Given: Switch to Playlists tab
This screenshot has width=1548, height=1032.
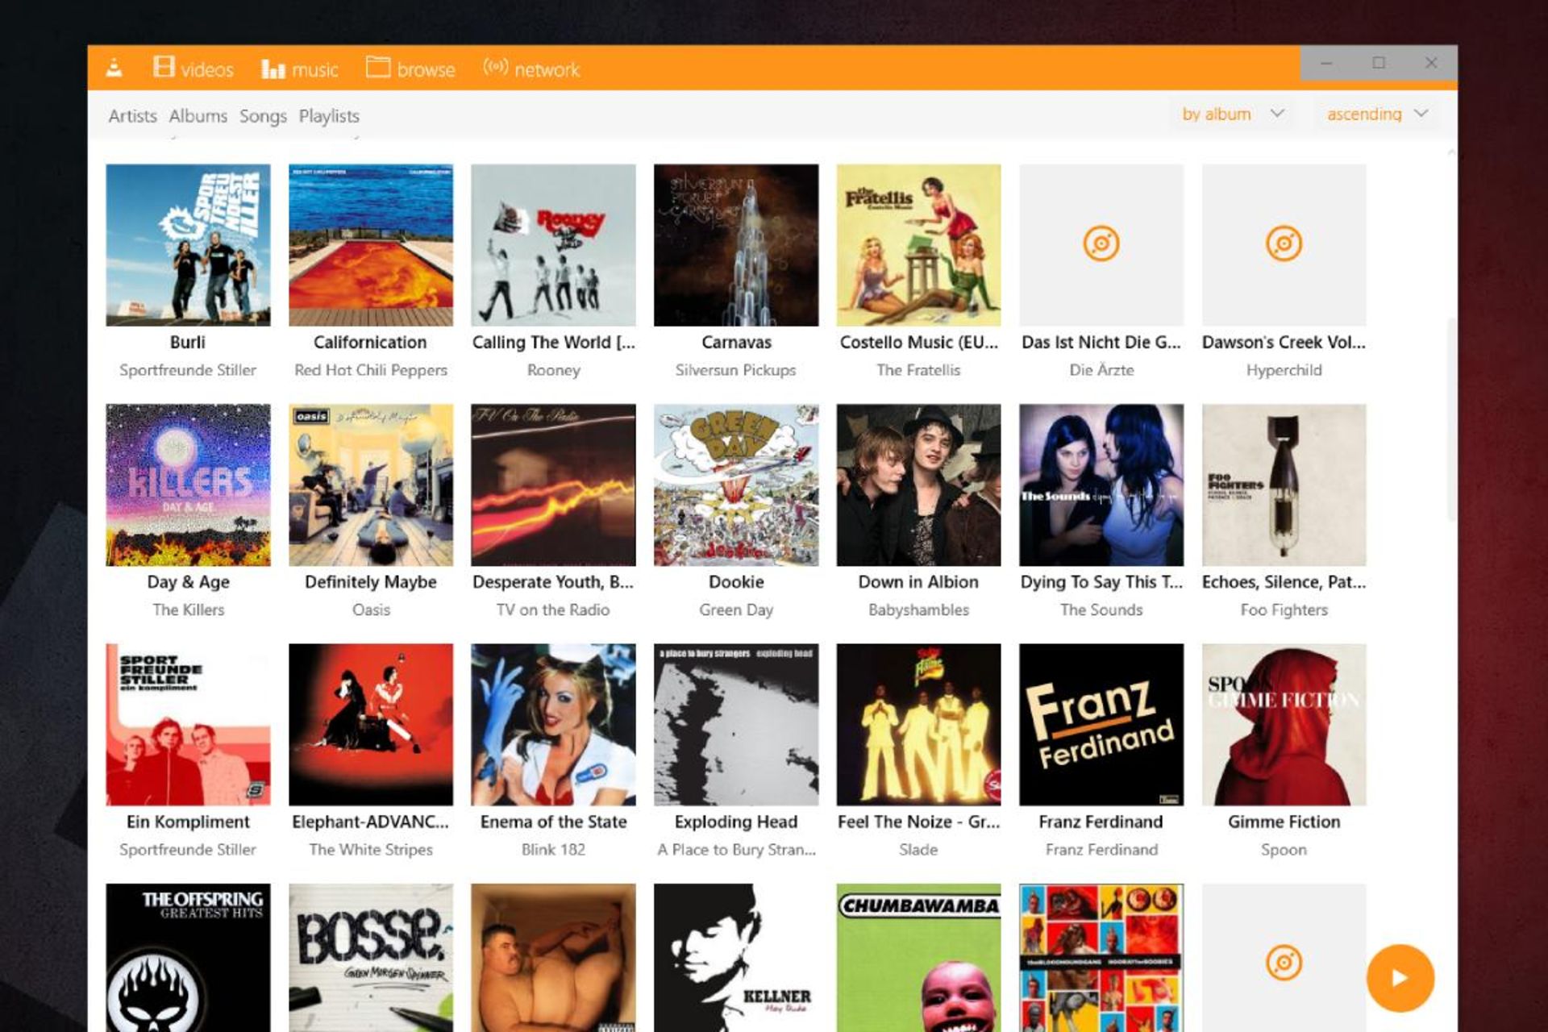Looking at the screenshot, I should (328, 115).
